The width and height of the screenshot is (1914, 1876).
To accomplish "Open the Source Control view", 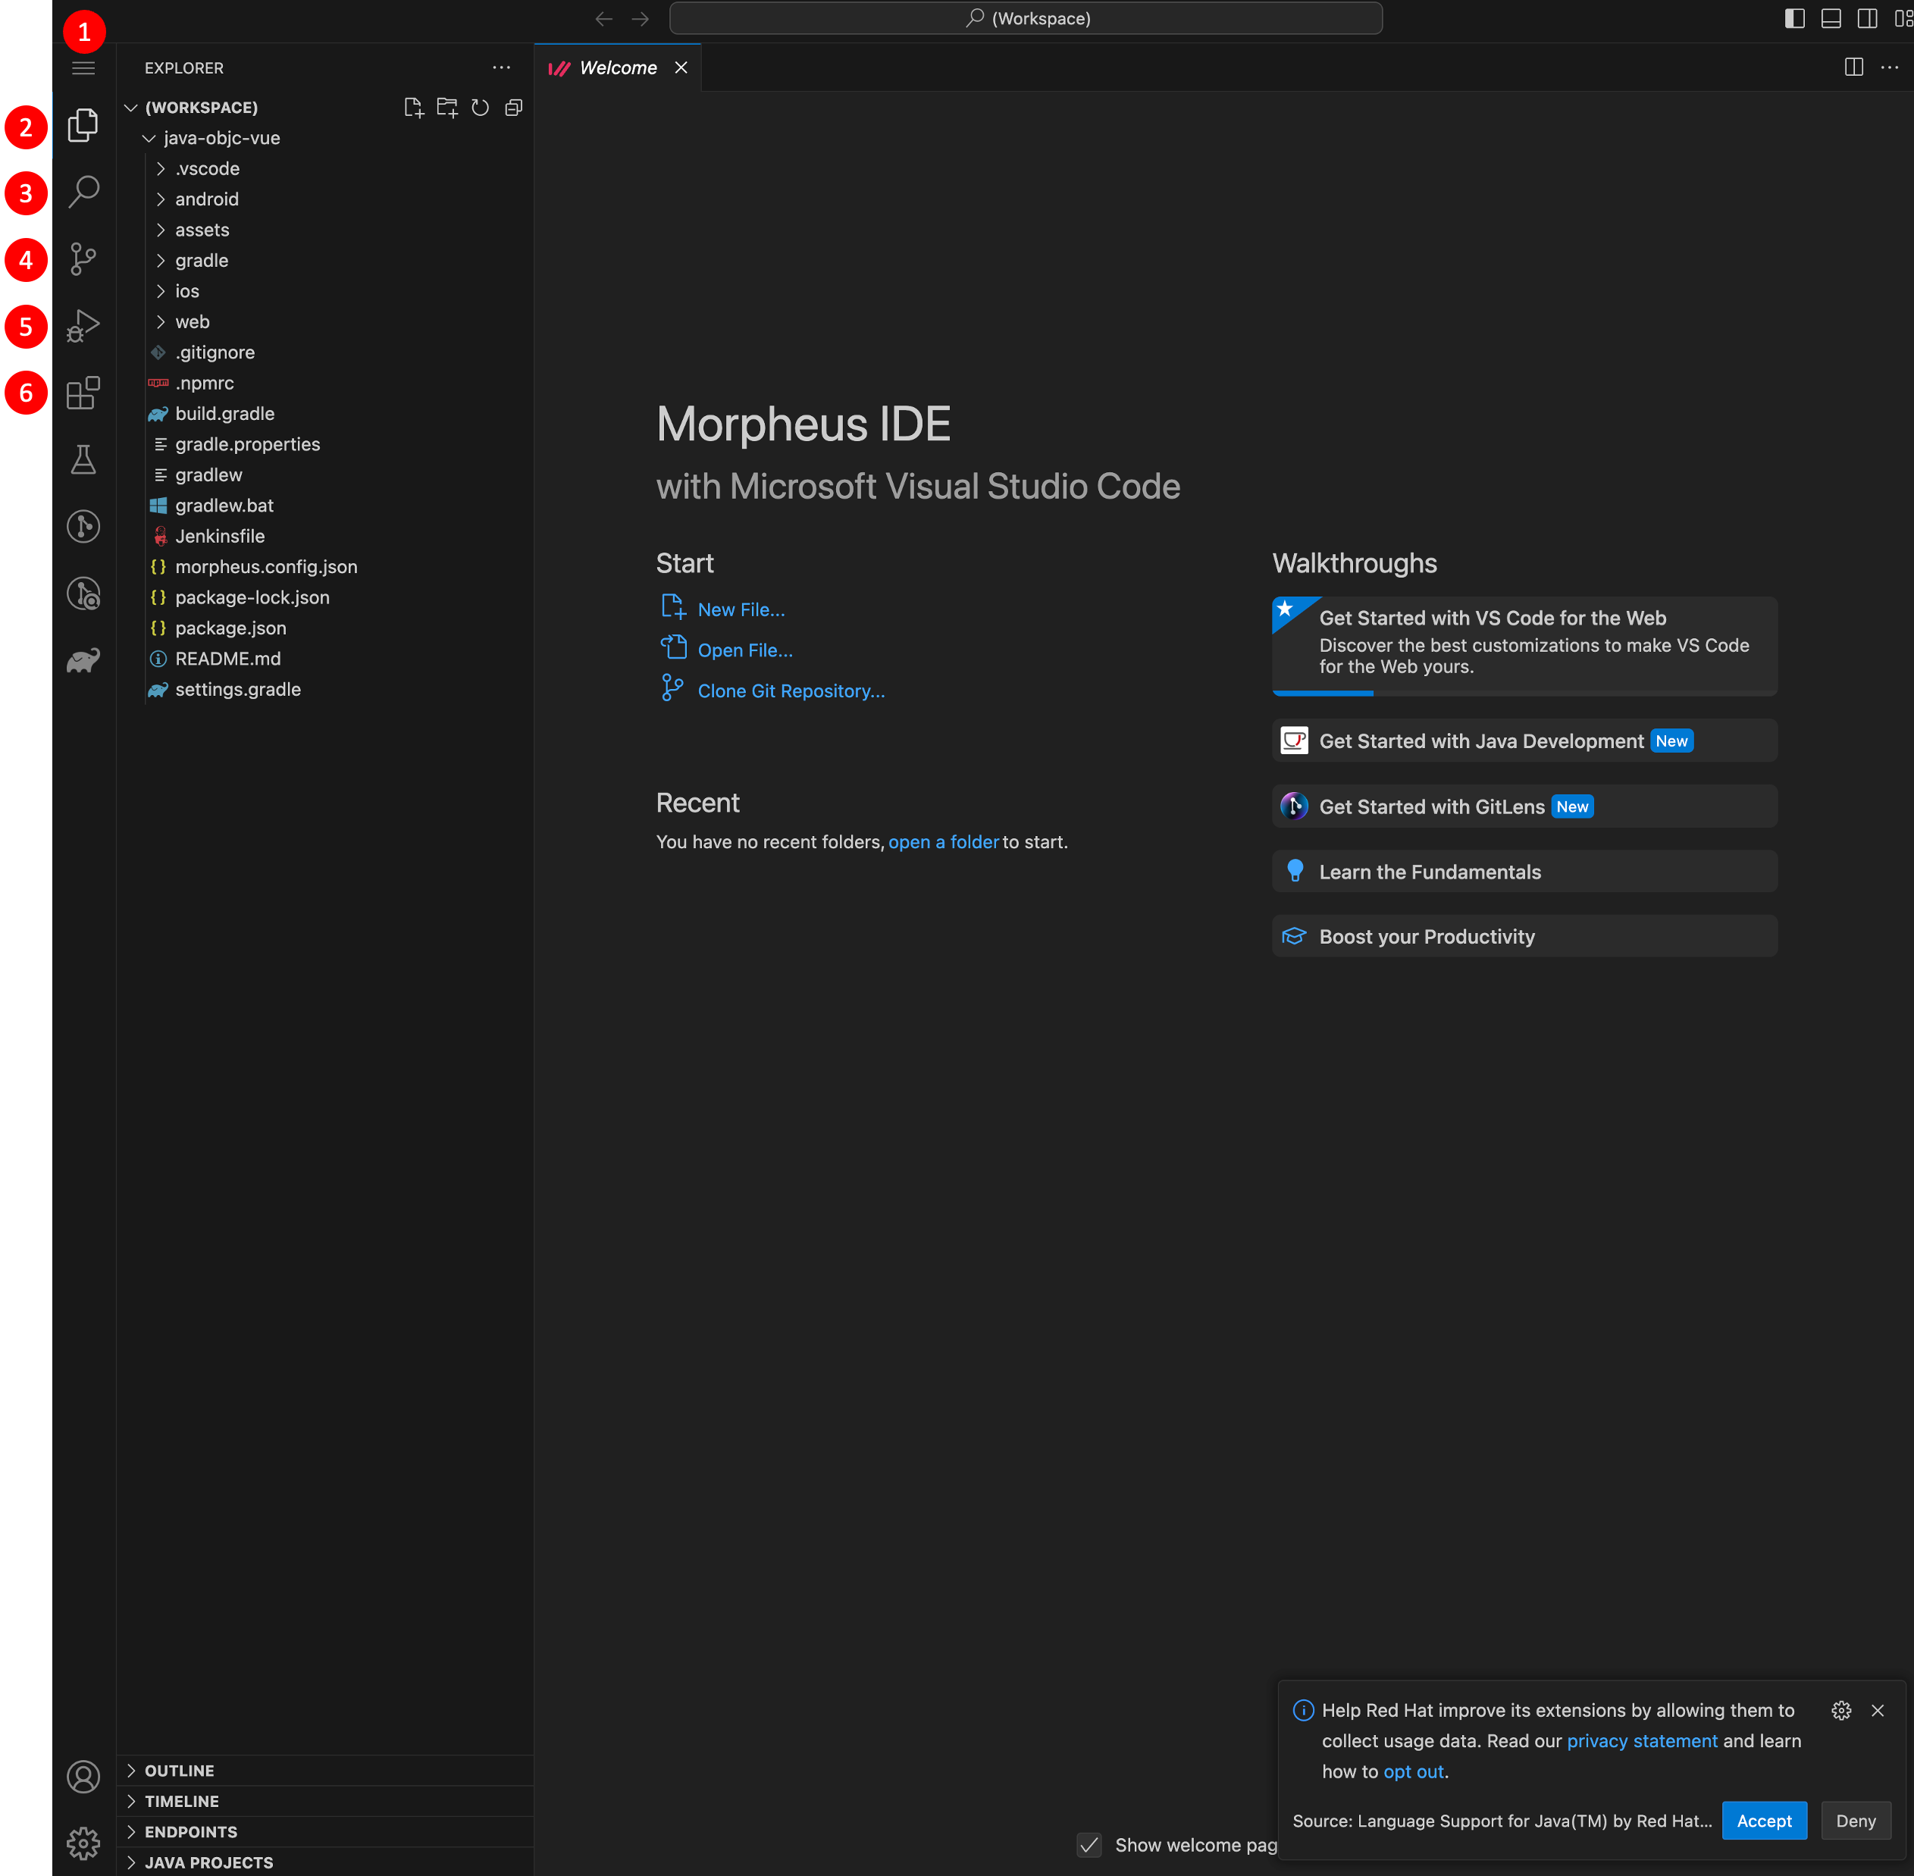I will pos(83,259).
